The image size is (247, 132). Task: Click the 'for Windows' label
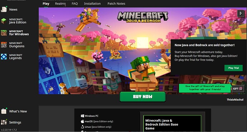(x=19, y=34)
